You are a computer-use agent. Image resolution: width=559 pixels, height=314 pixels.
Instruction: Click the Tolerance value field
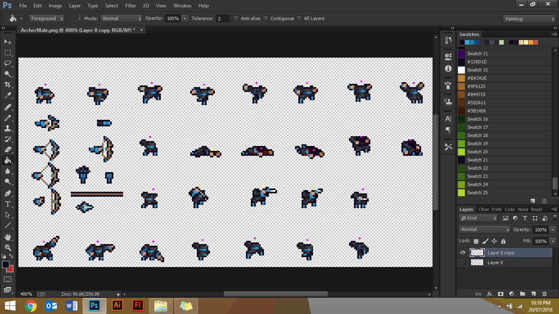(223, 18)
